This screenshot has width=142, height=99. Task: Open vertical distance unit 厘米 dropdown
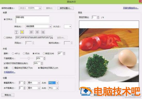pyautogui.click(x=34, y=83)
